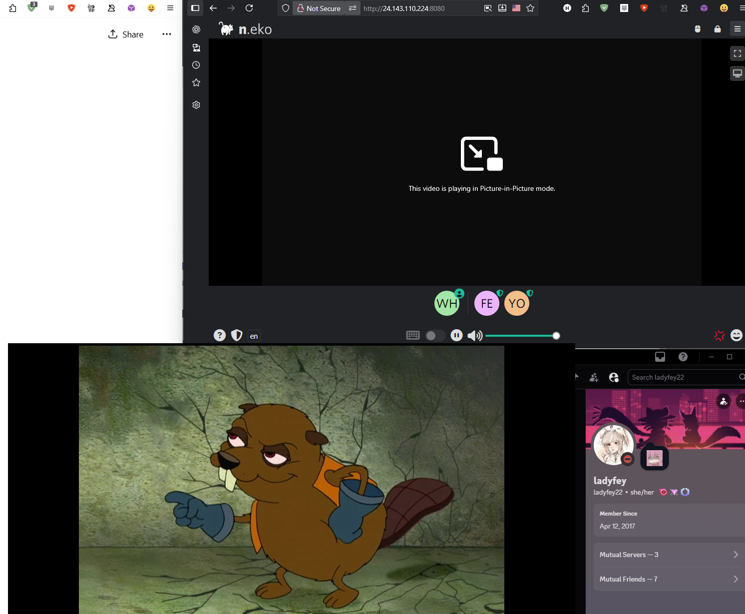This screenshot has height=614, width=745.
Task: Click the Share button
Action: coord(126,34)
